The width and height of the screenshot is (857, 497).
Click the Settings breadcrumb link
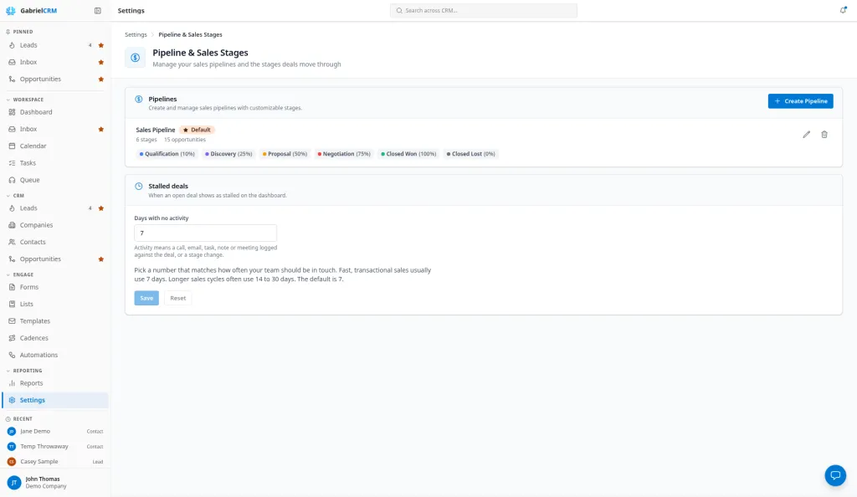pyautogui.click(x=136, y=34)
